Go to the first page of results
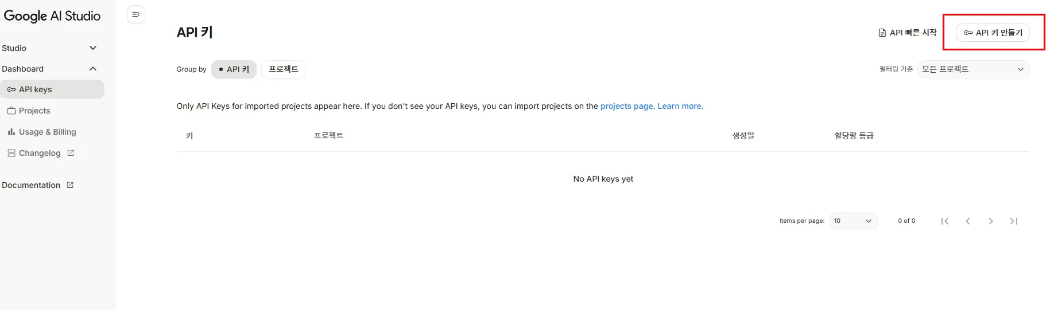The height and width of the screenshot is (310, 1054). (945, 221)
